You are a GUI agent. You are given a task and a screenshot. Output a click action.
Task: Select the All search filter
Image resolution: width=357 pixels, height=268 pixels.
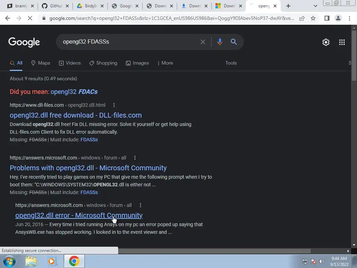coord(16,63)
